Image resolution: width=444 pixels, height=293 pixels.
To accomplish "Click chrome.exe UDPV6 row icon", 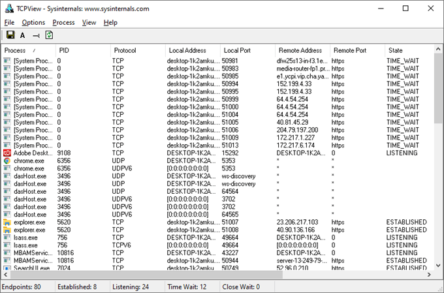I will tap(7, 168).
